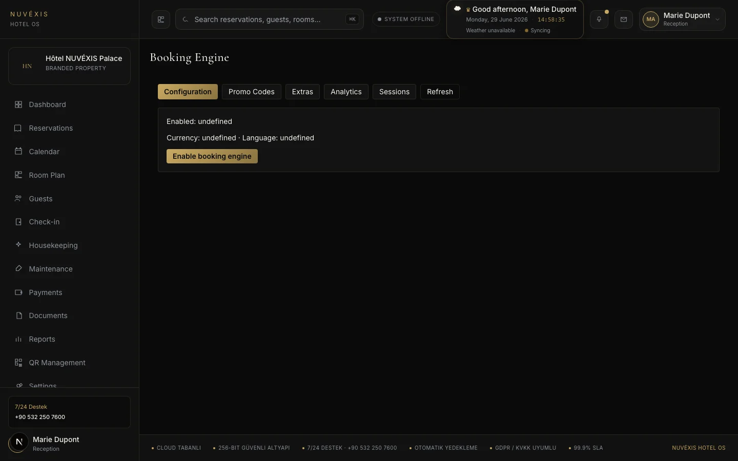Click the Housekeeping sparkle icon
This screenshot has width=738, height=461.
[x=18, y=245]
